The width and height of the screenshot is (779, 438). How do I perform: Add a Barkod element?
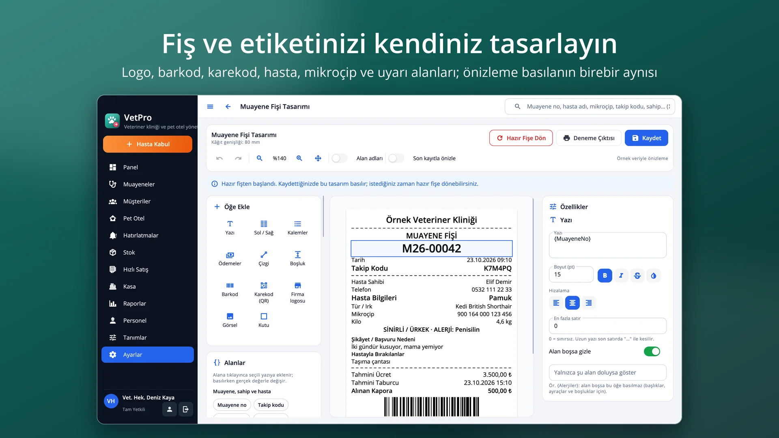pyautogui.click(x=230, y=289)
